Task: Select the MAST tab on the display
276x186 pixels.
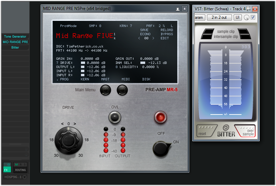Action: pos(105,79)
